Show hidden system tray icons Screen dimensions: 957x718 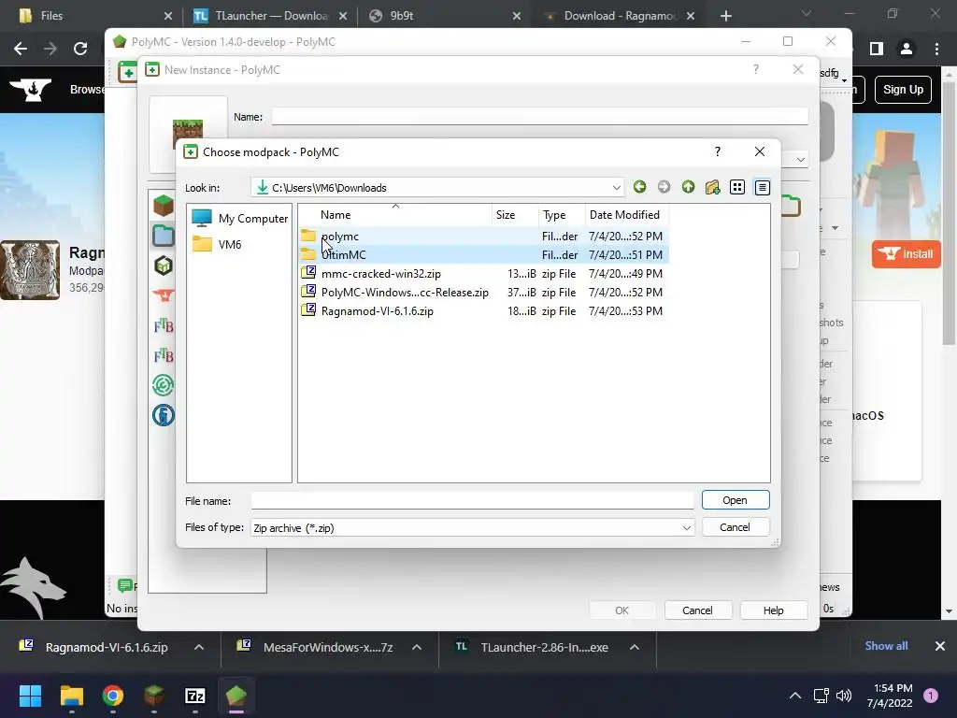[795, 696]
